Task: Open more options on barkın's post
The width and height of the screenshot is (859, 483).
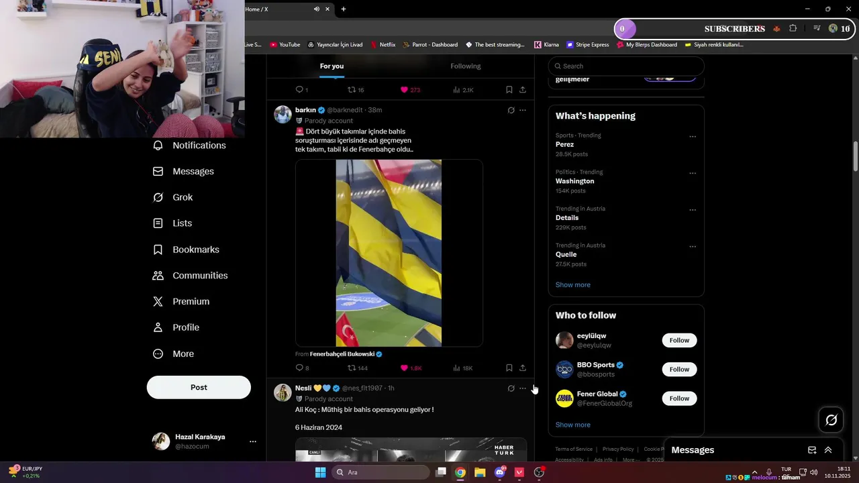Action: (523, 110)
